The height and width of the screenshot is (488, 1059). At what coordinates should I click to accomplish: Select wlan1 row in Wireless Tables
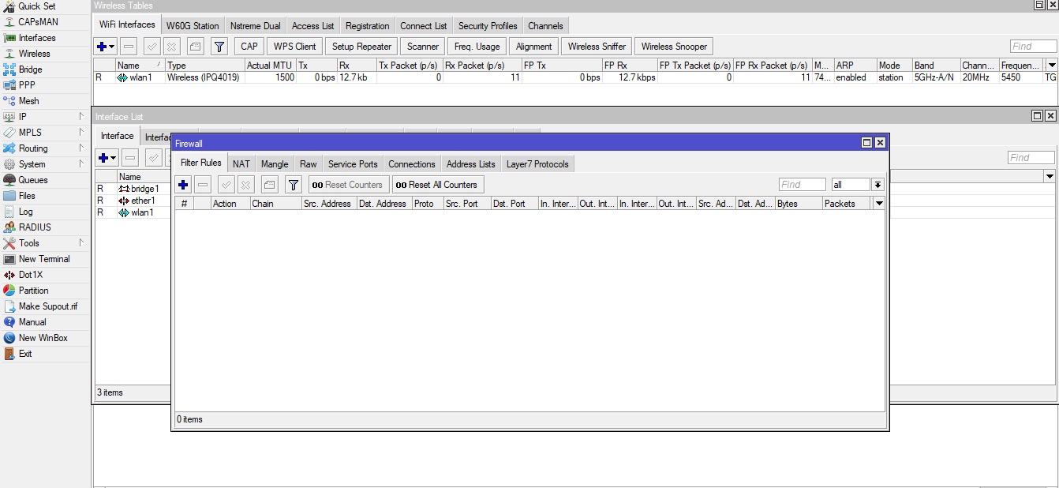pyautogui.click(x=575, y=77)
